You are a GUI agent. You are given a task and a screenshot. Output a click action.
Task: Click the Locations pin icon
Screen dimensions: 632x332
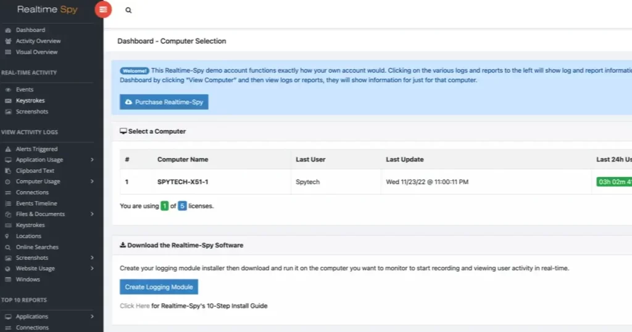pos(7,236)
